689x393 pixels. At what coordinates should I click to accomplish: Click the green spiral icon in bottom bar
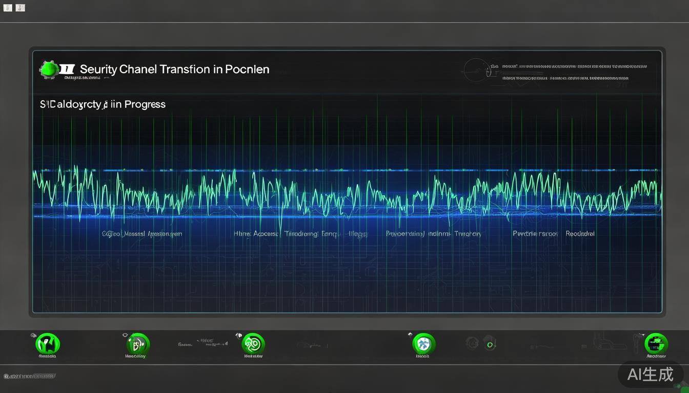tap(253, 343)
